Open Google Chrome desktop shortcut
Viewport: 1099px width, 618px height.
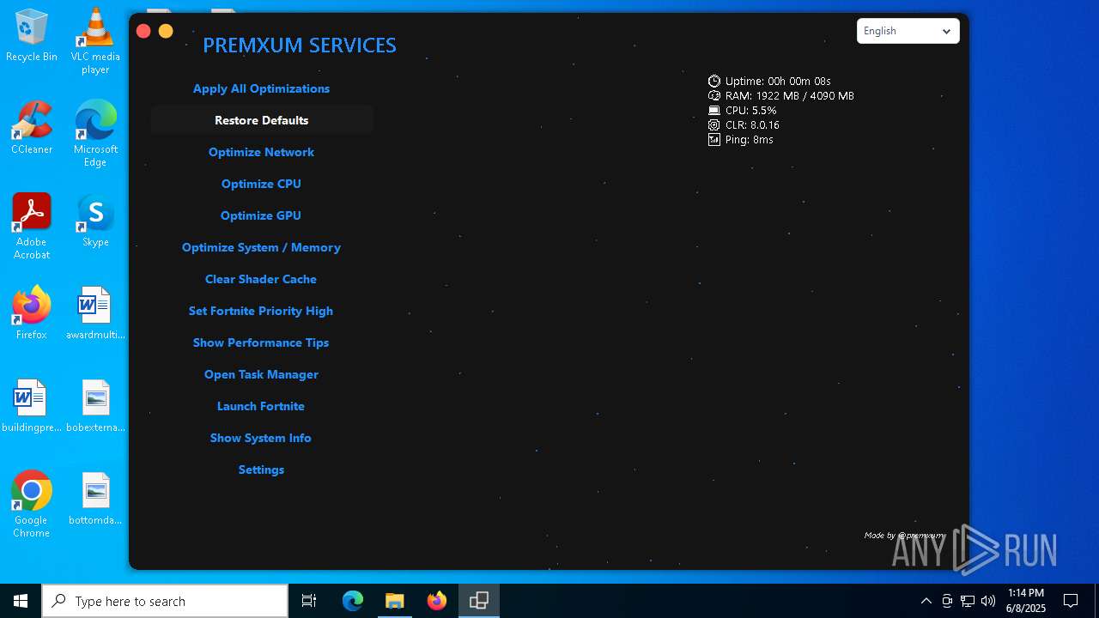point(32,505)
